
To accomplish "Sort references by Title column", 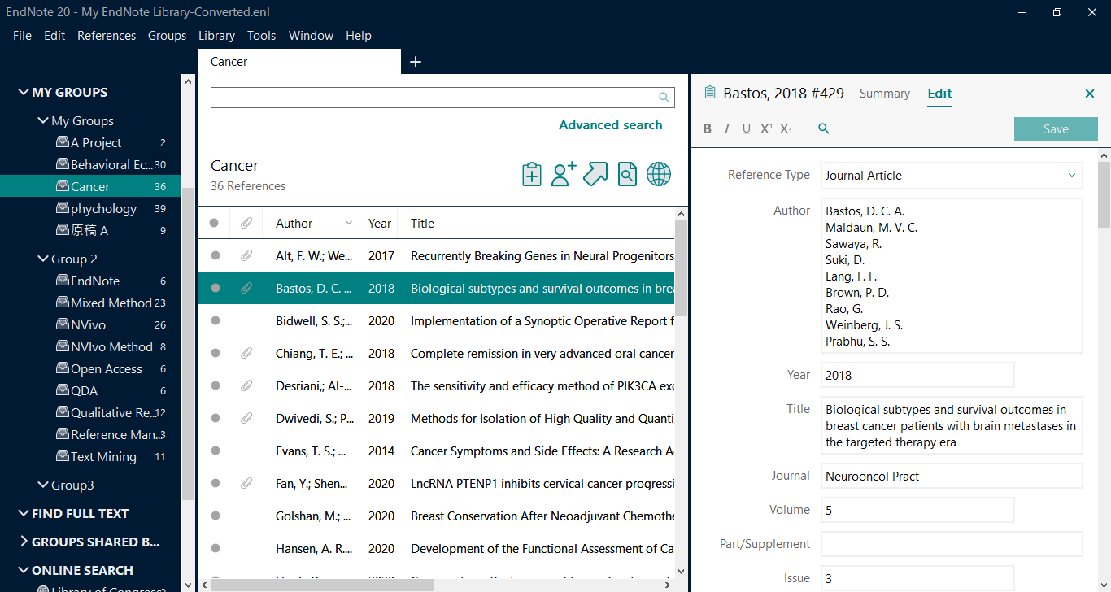I will pos(422,223).
